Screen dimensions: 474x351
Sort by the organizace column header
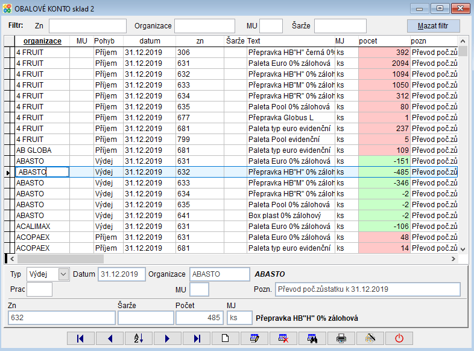[42, 41]
